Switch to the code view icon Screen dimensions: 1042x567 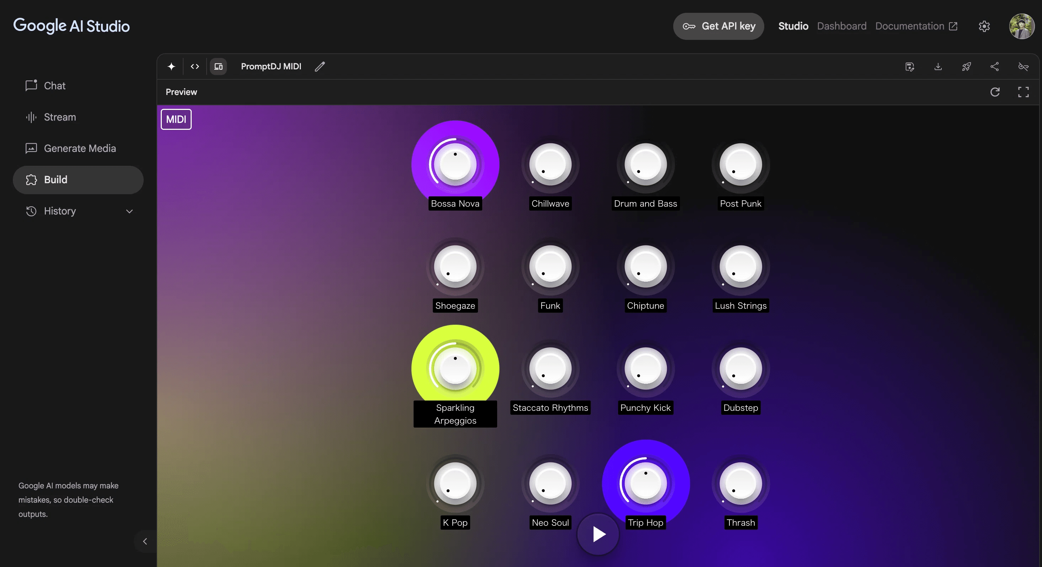(x=195, y=67)
